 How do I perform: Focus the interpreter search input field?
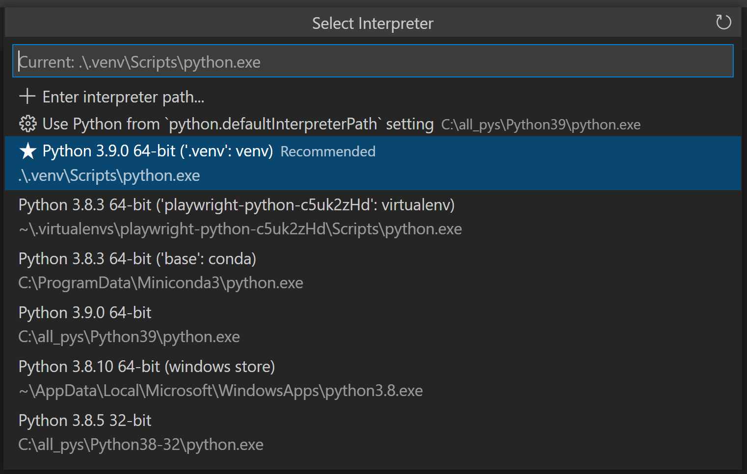373,61
